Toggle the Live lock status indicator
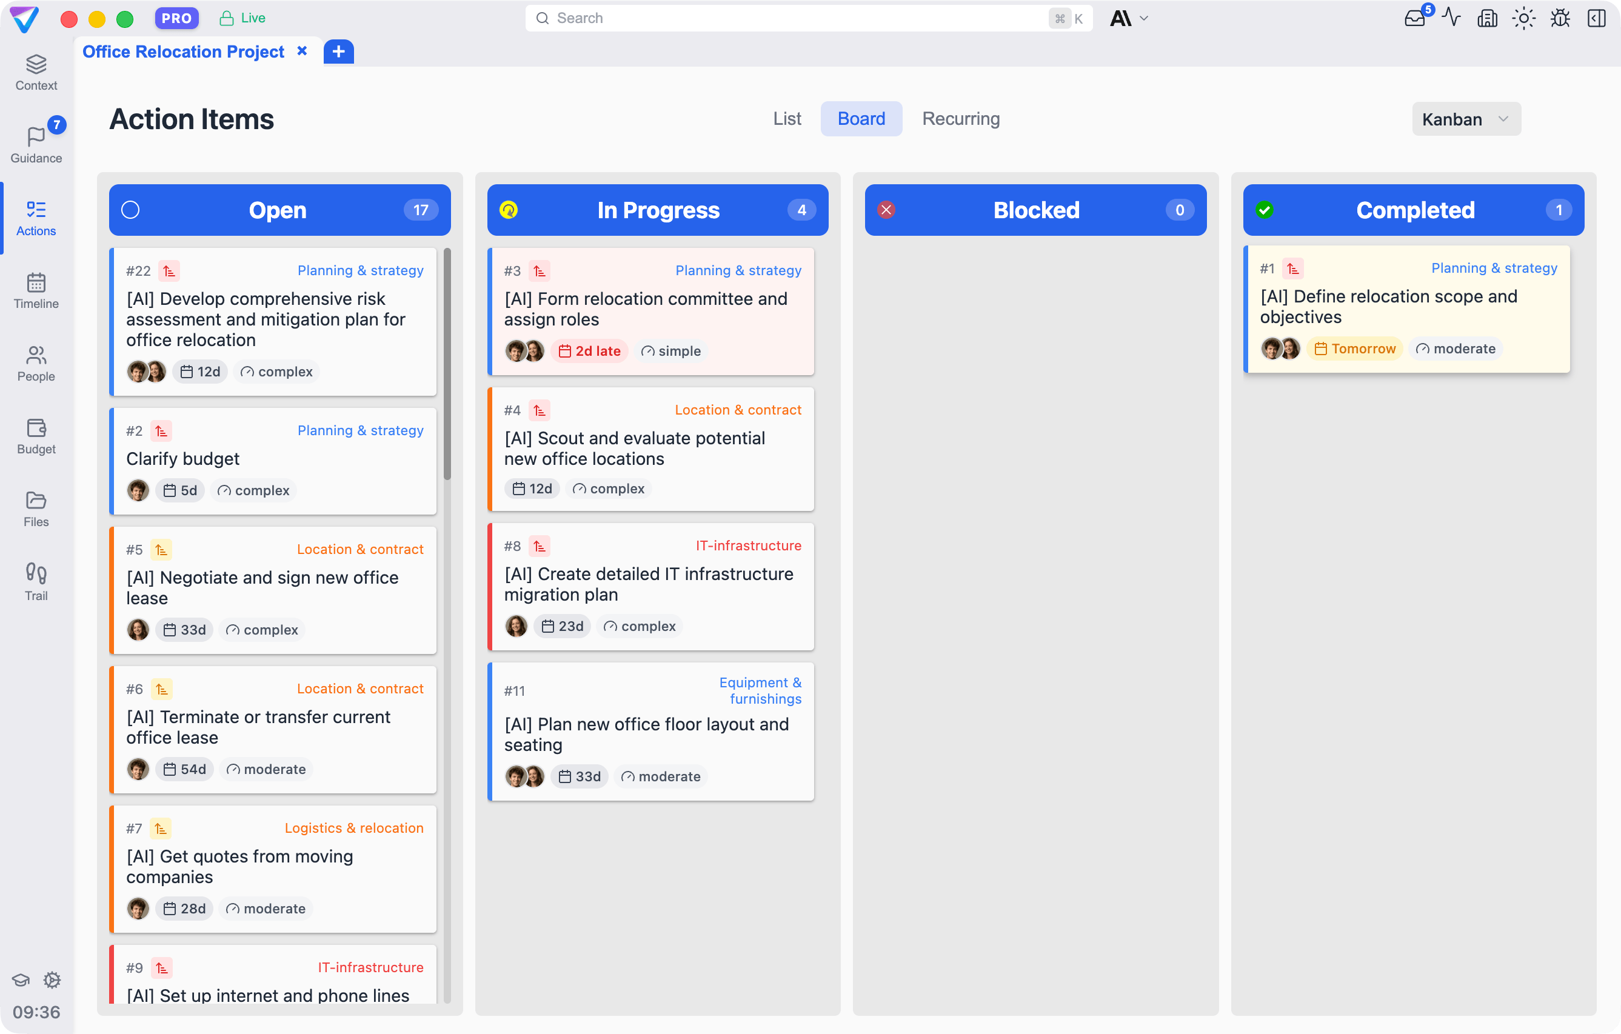Image resolution: width=1621 pixels, height=1034 pixels. click(x=242, y=18)
